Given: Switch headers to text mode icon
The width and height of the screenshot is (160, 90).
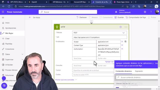Looking at the screenshot, I should [125, 41].
